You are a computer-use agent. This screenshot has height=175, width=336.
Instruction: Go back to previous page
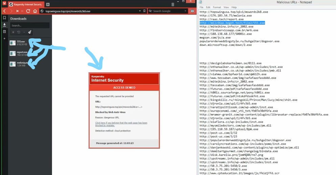coord(5,11)
